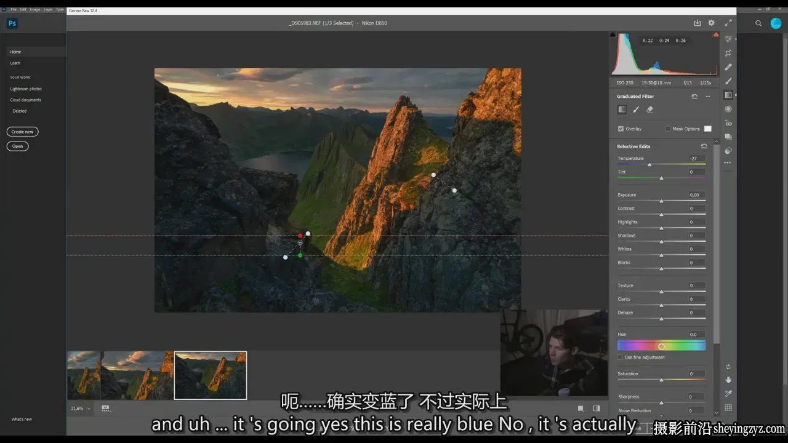
Task: Click the Temperature slider handle
Action: [649, 165]
